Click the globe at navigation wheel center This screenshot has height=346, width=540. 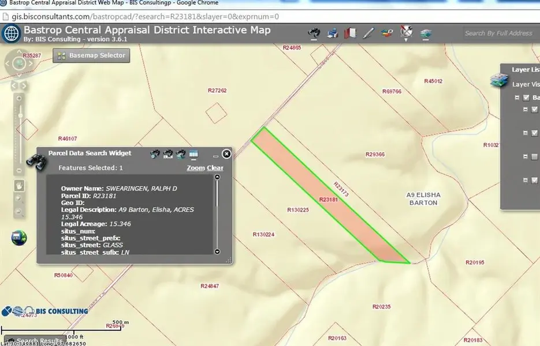19,63
